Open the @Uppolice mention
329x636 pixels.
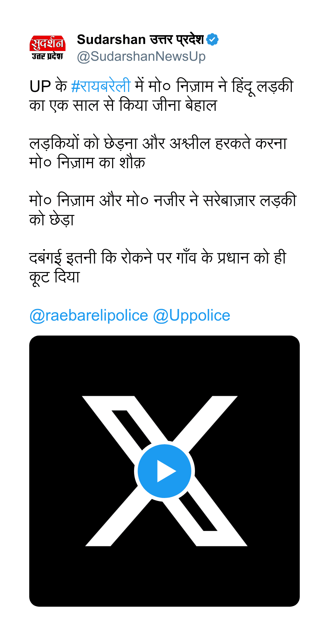[x=191, y=315]
